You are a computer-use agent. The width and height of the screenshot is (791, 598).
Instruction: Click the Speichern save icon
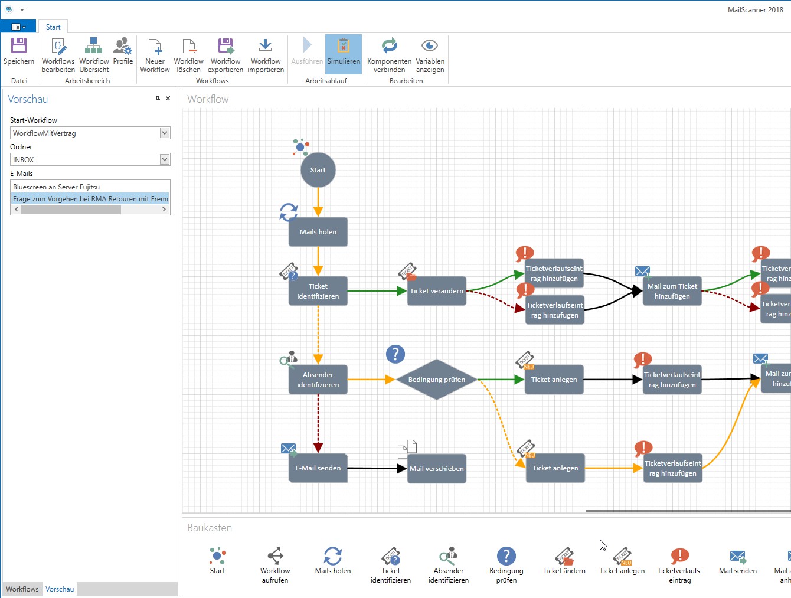(x=19, y=47)
